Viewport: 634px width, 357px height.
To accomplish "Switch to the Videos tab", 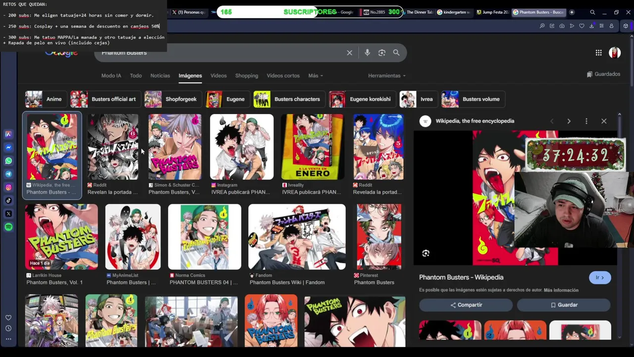I will click(218, 76).
